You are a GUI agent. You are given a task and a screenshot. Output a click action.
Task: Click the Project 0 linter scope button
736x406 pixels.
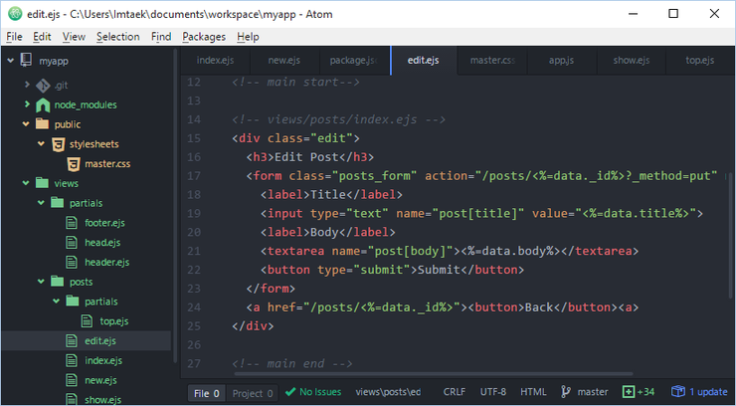(253, 393)
